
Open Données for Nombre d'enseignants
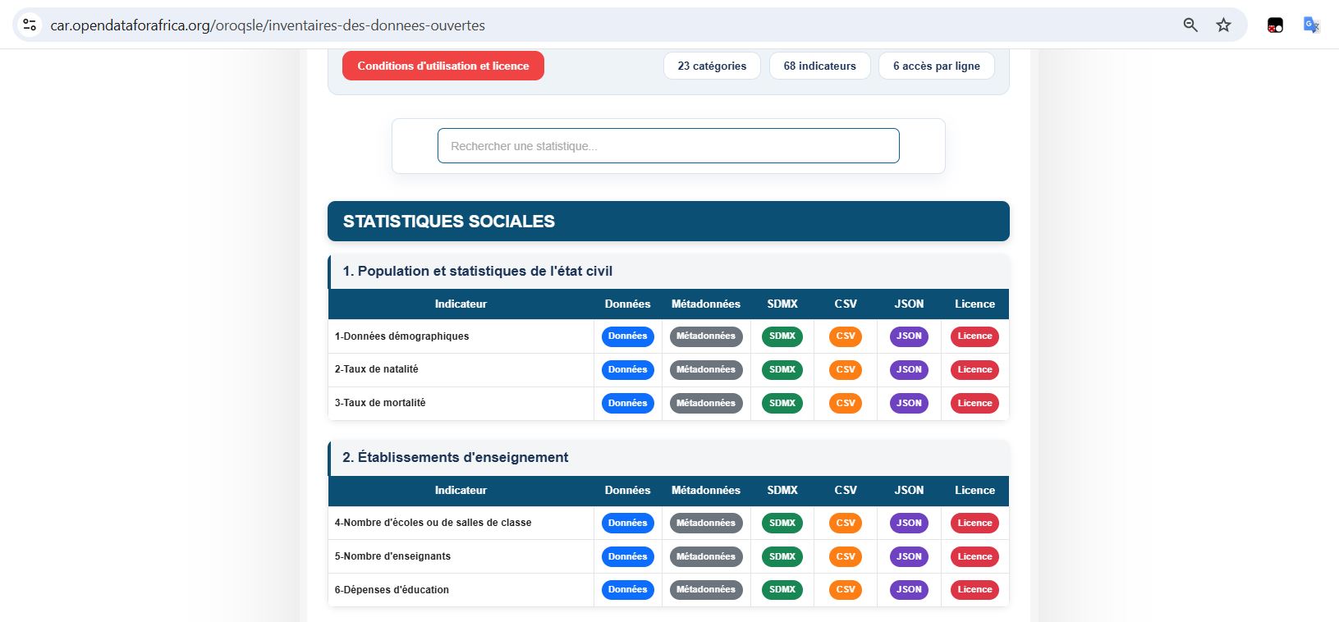pos(628,557)
